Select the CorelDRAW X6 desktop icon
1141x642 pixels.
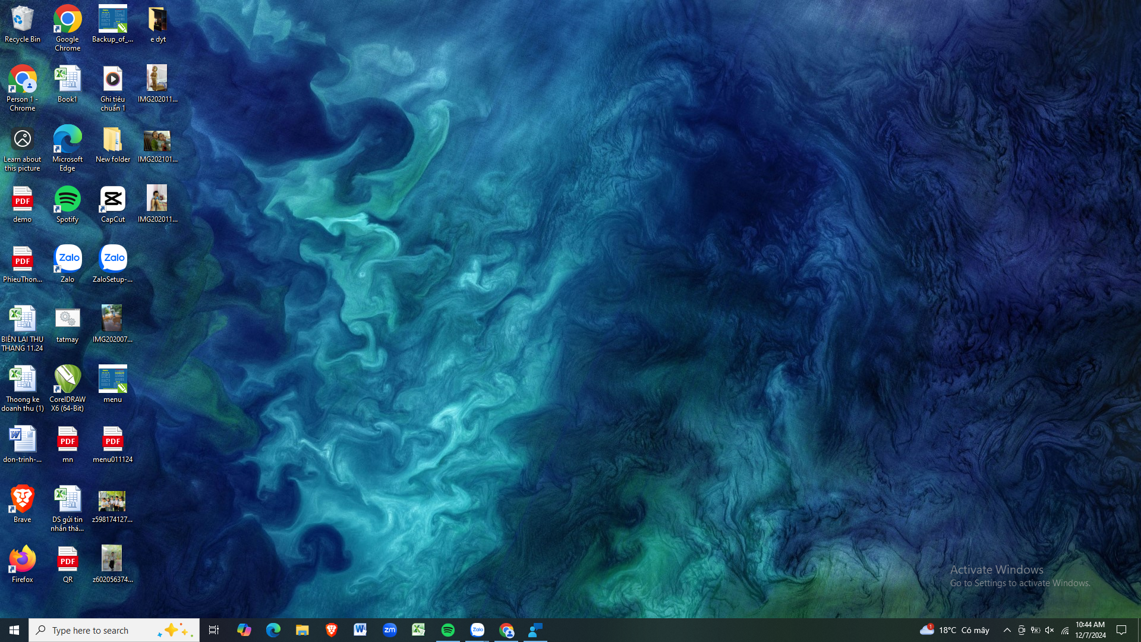click(x=67, y=388)
